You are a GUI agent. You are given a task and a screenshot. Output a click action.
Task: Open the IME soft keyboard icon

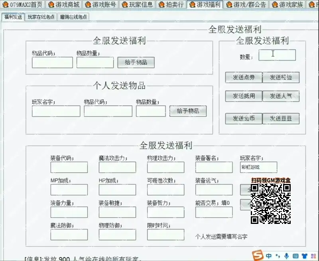pos(295,256)
